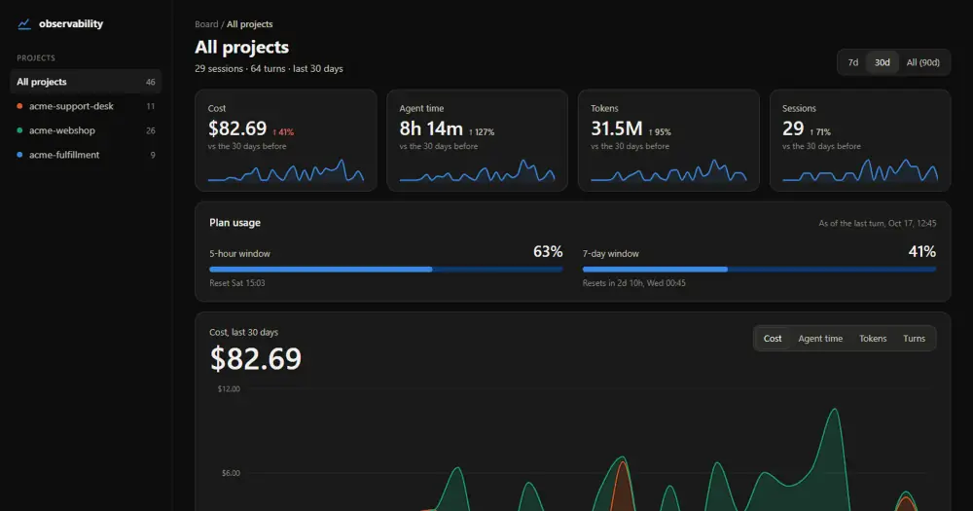Click the Tokens card sparkline

point(668,170)
